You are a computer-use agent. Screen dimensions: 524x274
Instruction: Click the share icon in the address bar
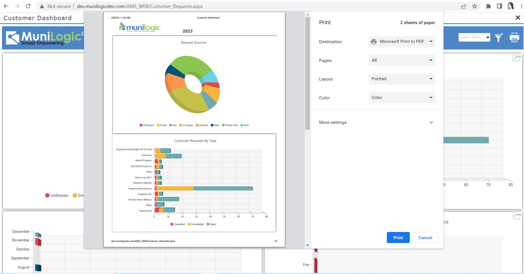click(463, 6)
